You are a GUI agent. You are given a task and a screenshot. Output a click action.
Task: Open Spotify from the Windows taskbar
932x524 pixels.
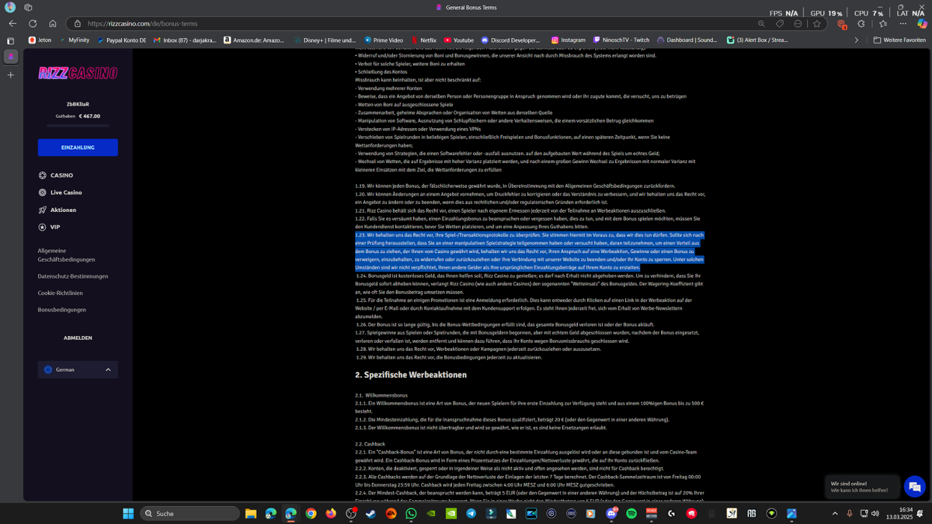[631, 513]
